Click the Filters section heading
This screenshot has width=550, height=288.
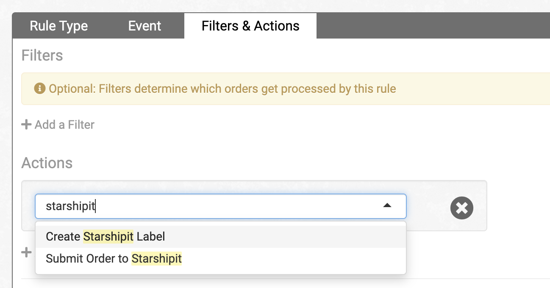click(x=42, y=55)
